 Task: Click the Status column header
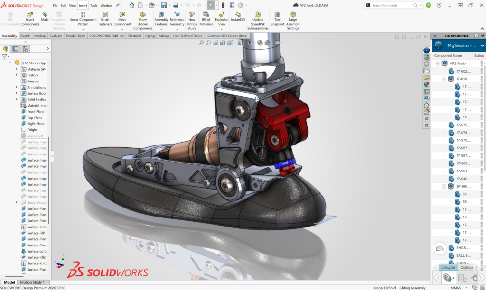pos(478,56)
